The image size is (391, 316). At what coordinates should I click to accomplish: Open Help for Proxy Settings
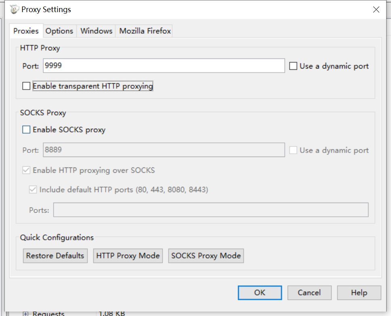click(359, 293)
